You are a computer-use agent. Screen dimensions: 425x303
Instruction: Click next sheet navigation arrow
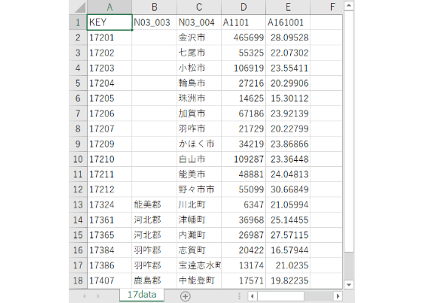[98, 296]
